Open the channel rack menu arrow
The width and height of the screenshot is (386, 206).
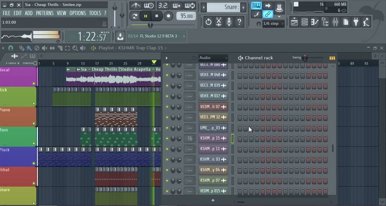tap(166, 58)
